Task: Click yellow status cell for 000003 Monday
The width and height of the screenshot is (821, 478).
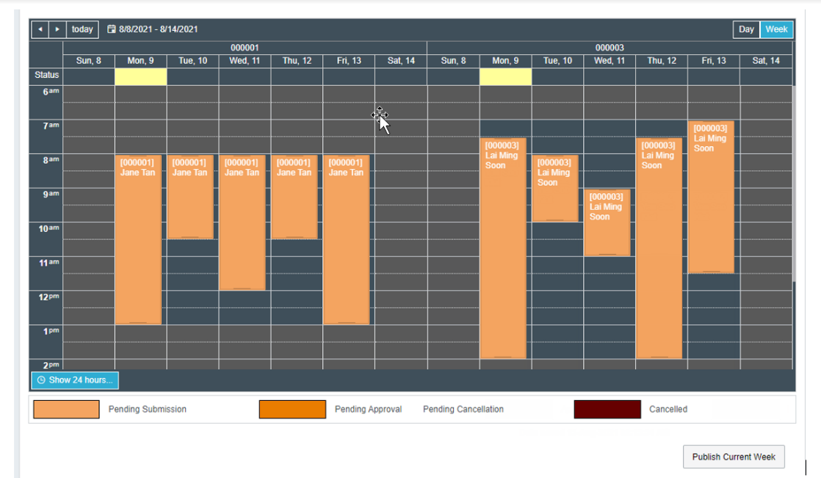Action: (x=505, y=76)
